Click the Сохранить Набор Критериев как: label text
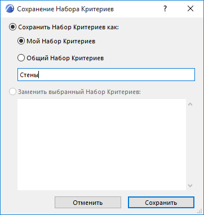 coord(69,28)
